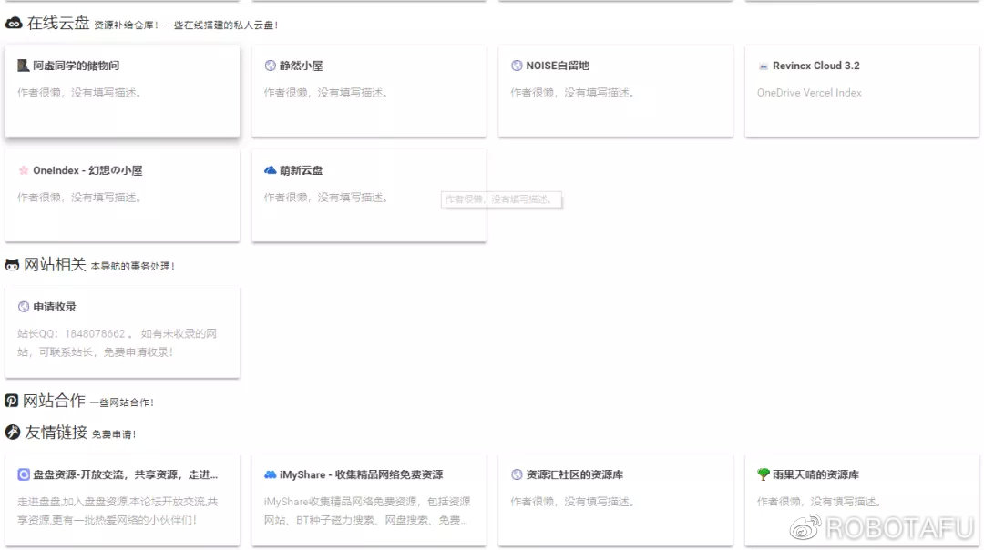This screenshot has height=550, width=984.
Task: Click description text under 雨果天晴的资源库
Action: (x=820, y=501)
